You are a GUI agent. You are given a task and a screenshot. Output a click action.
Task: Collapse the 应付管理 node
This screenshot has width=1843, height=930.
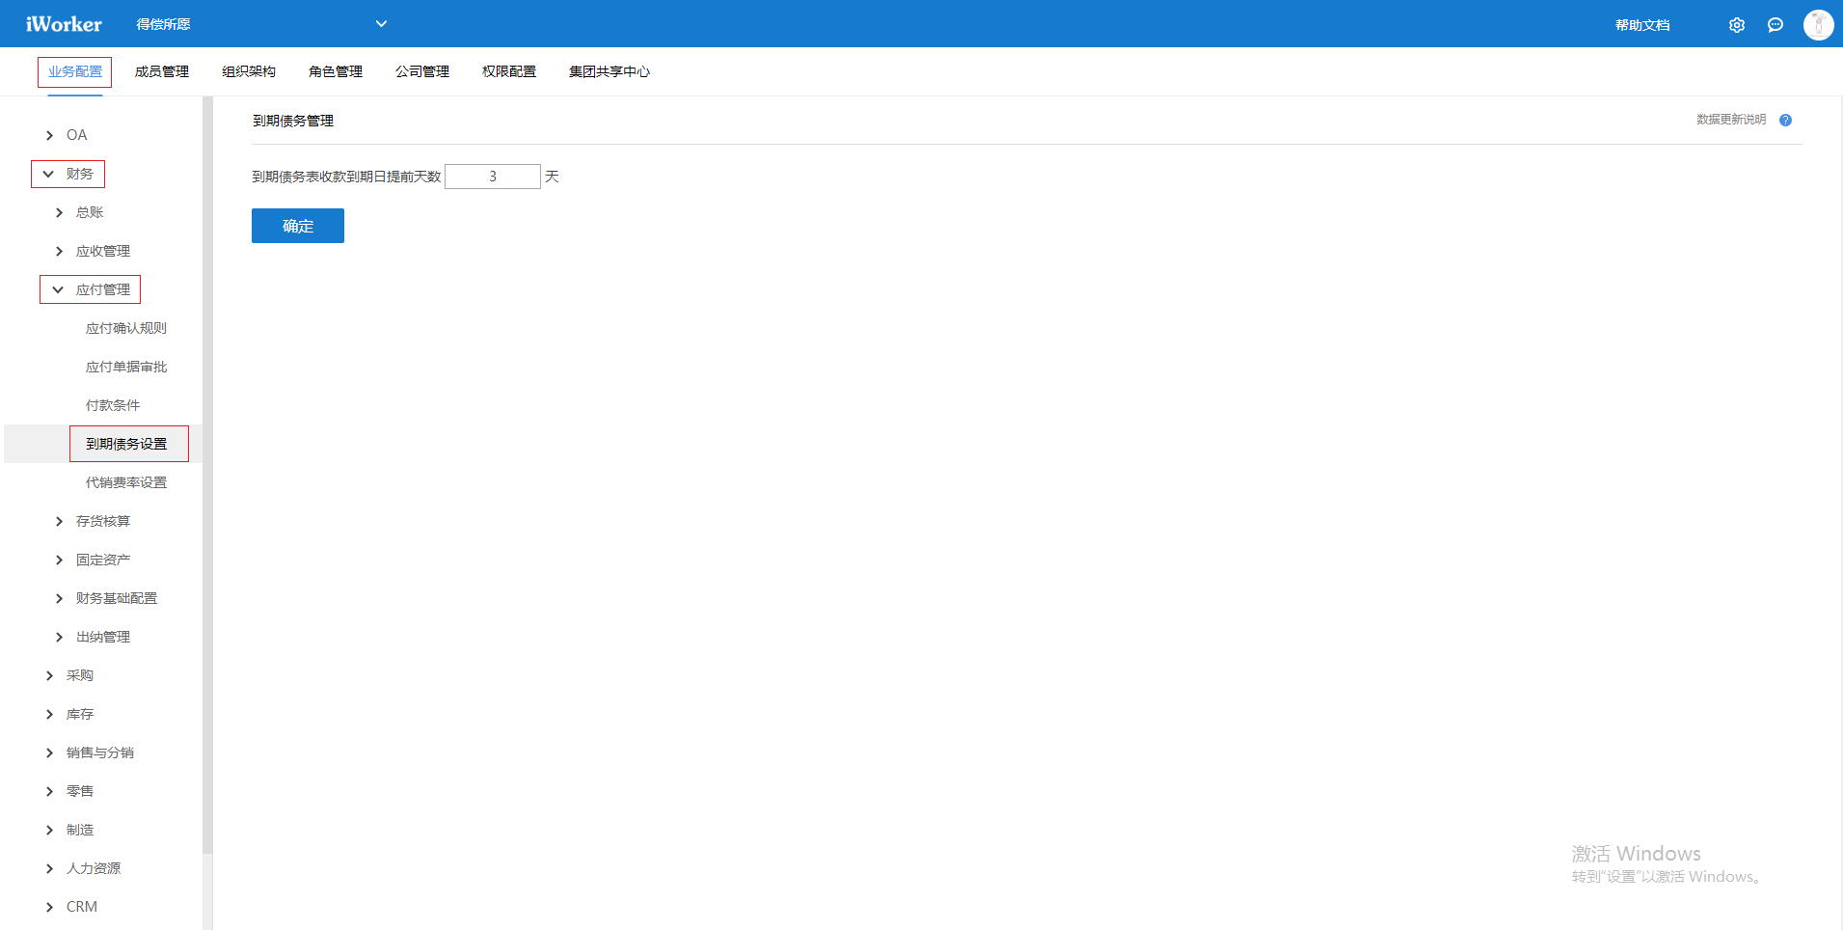[58, 289]
